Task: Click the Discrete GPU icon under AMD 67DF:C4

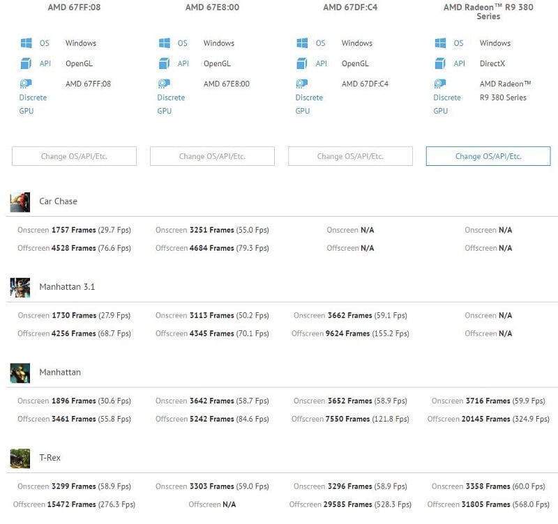Action: (x=302, y=84)
